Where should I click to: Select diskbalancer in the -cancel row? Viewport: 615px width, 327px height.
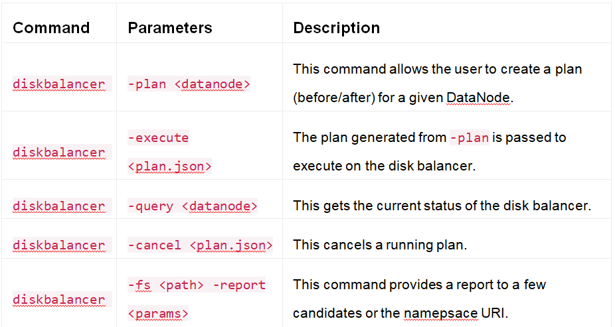pos(58,245)
